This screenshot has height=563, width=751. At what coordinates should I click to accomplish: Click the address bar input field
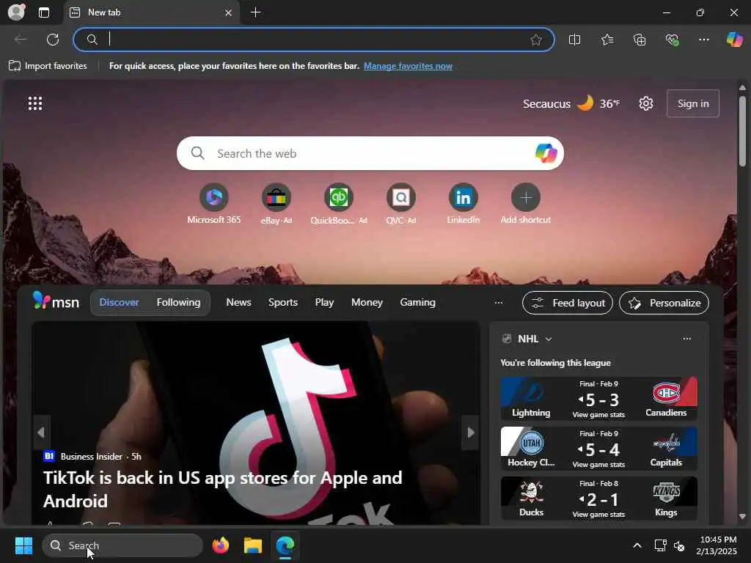[314, 40]
